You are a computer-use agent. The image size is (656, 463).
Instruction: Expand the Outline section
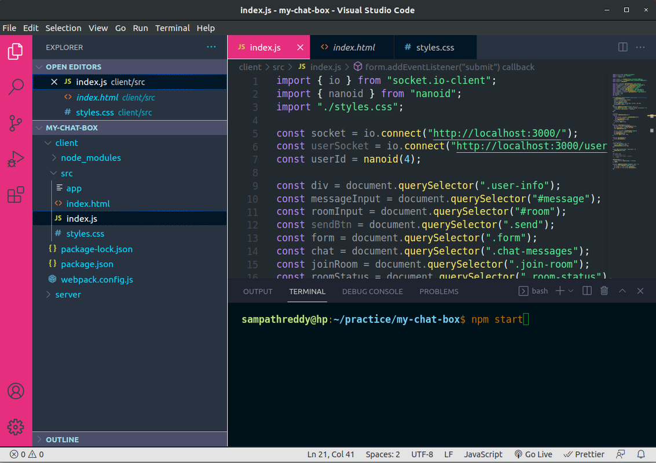pos(130,440)
